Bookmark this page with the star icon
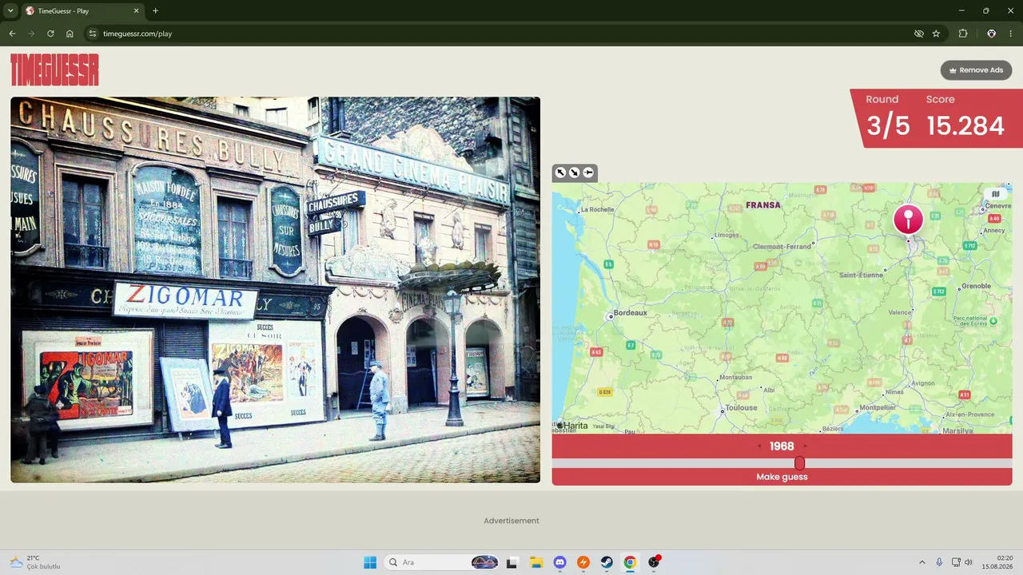 coord(936,34)
